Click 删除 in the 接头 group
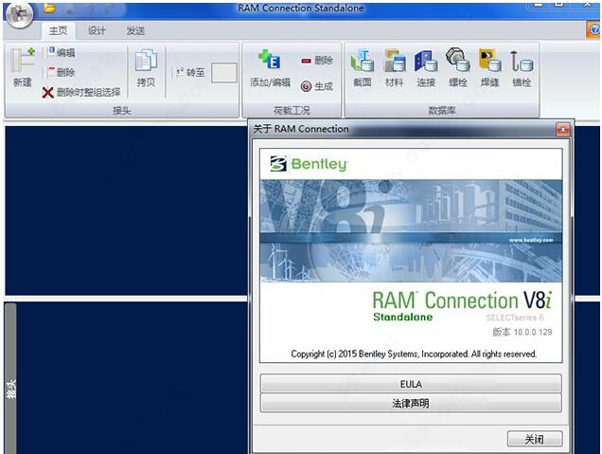Viewport: 602px width, 454px height. tap(61, 72)
